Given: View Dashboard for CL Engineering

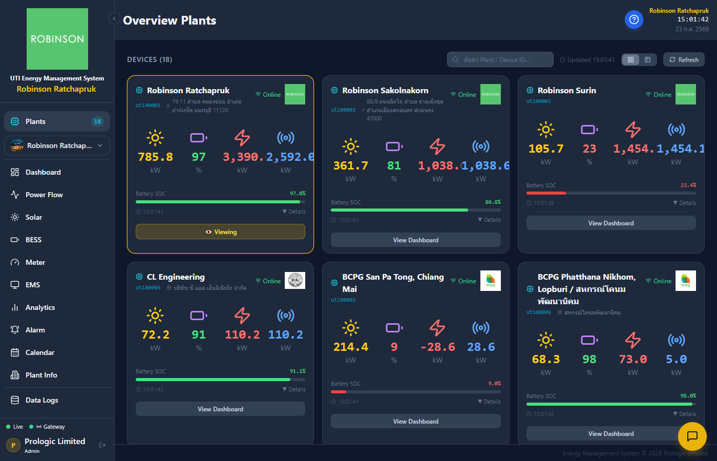Looking at the screenshot, I should [x=220, y=409].
